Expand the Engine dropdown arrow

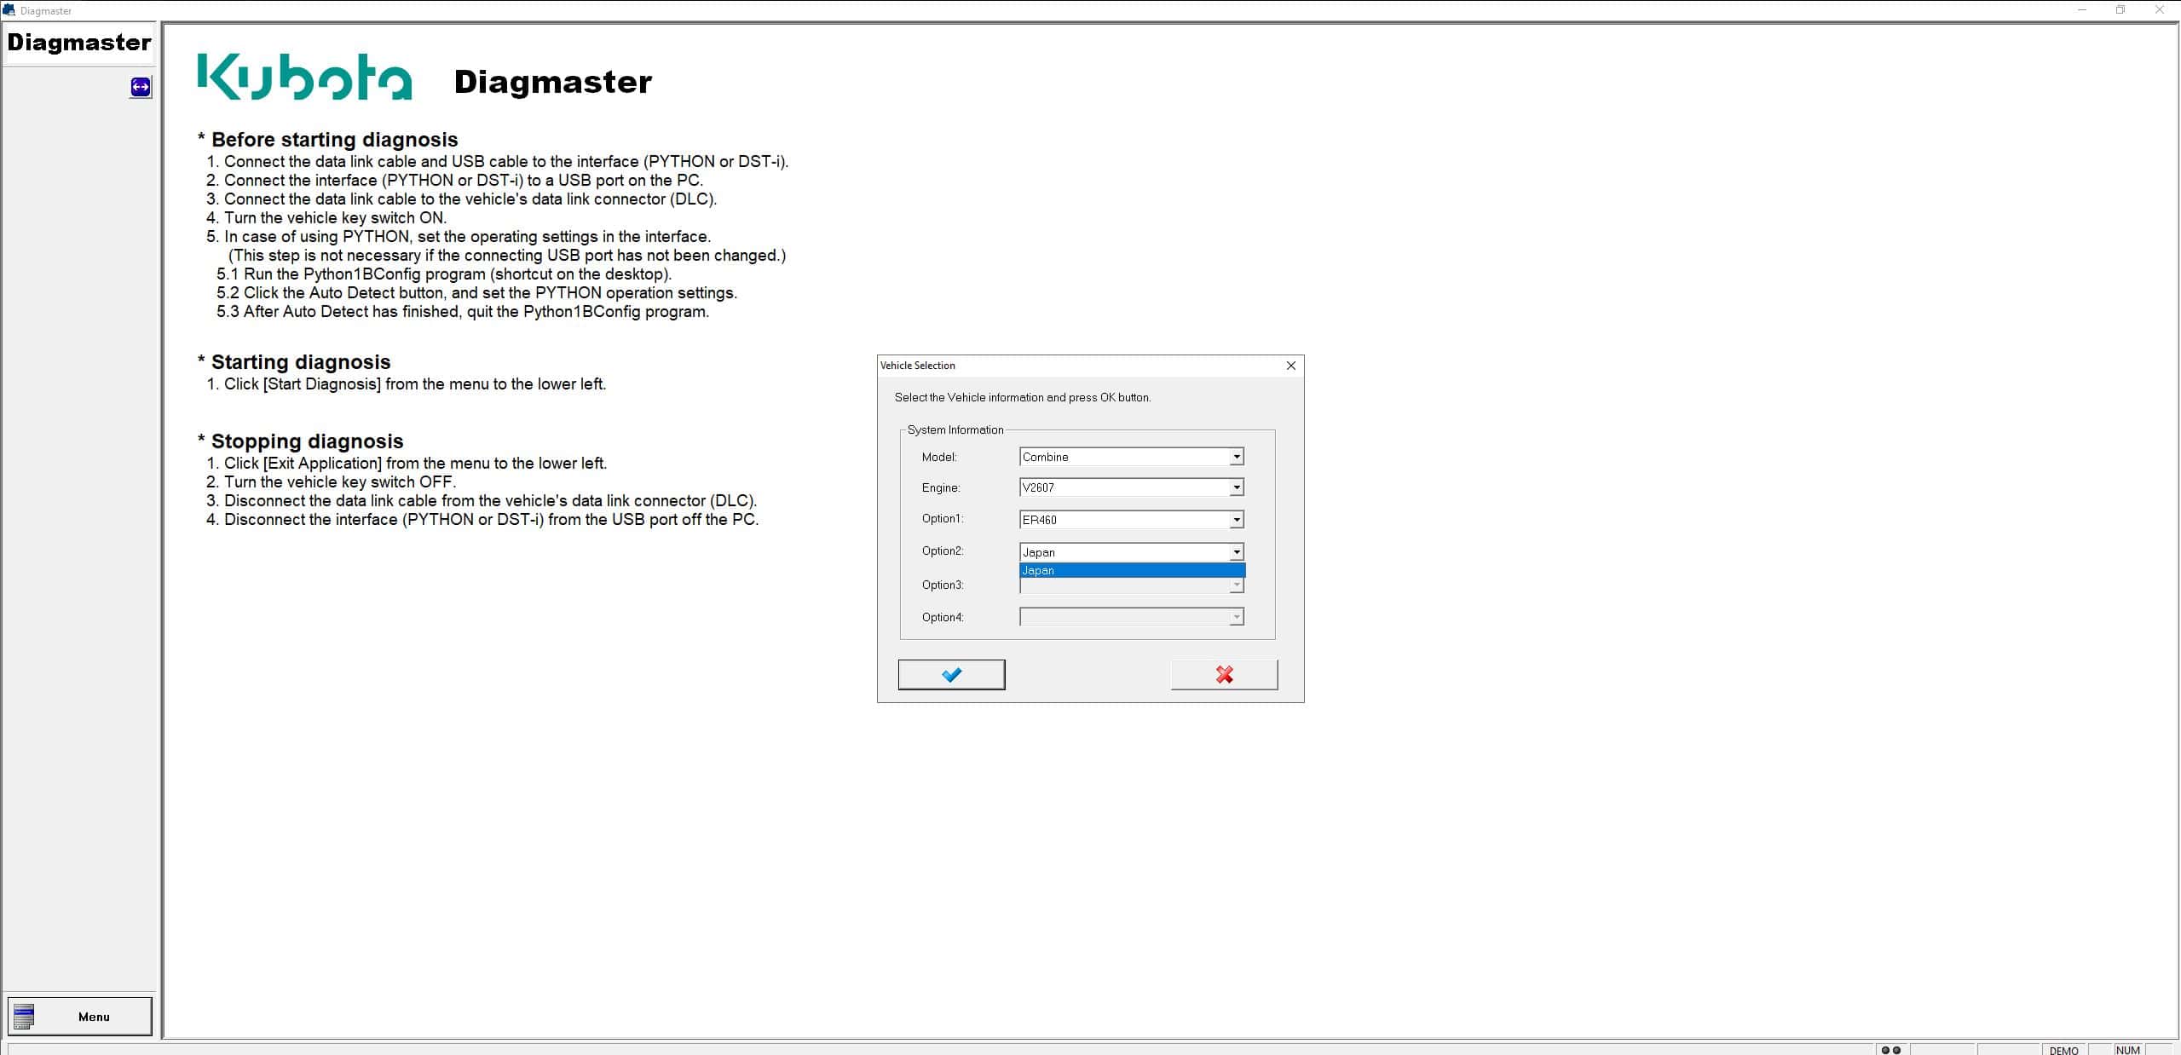coord(1236,487)
